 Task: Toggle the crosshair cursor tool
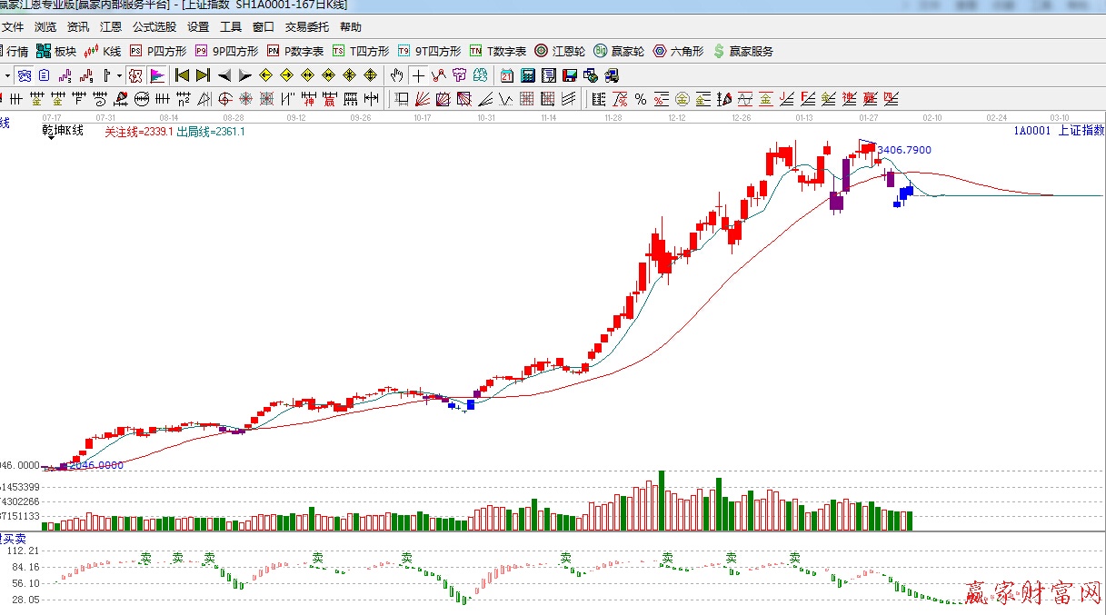pos(418,75)
